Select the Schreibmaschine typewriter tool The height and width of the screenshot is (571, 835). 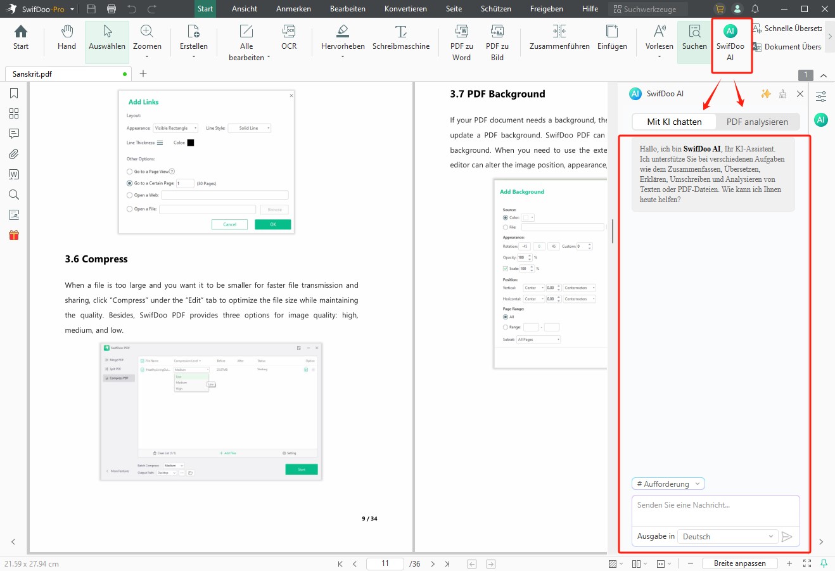[401, 38]
